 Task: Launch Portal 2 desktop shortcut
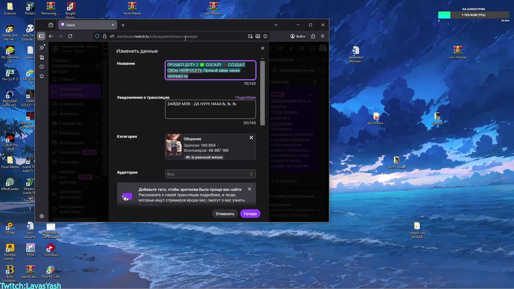[x=30, y=8]
